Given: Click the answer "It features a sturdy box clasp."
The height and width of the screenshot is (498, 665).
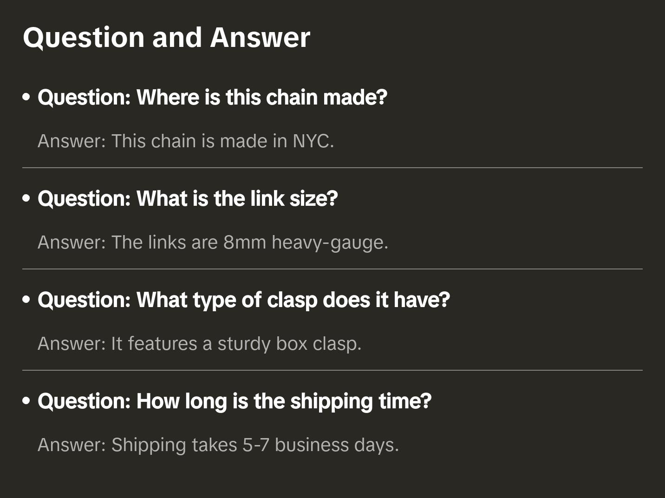Looking at the screenshot, I should (x=199, y=344).
